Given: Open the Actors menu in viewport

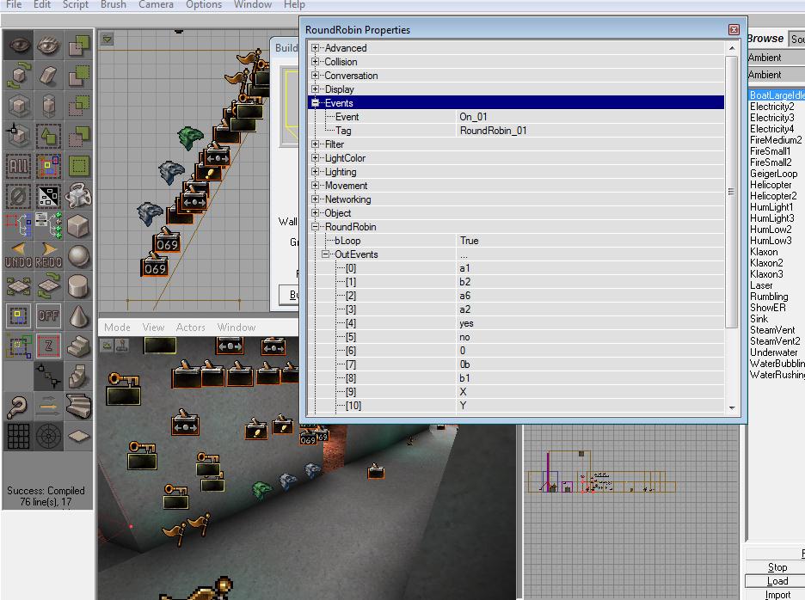Looking at the screenshot, I should pos(190,328).
